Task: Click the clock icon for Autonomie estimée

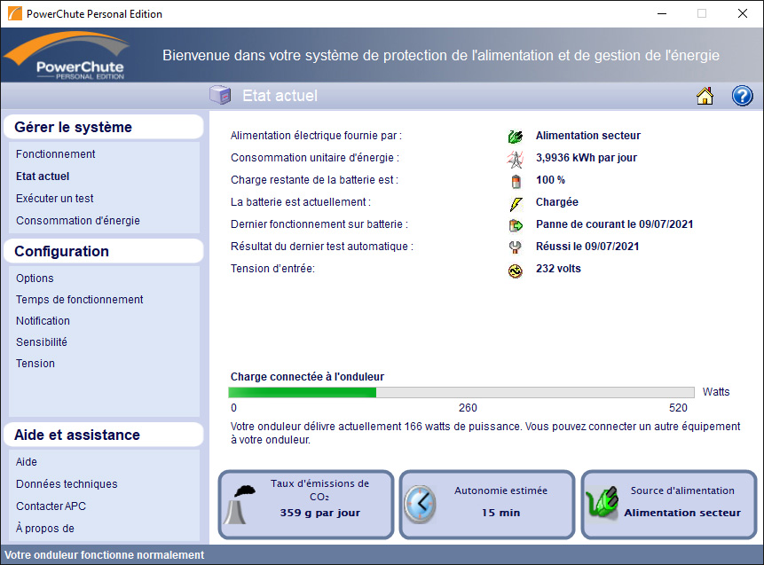Action: [x=420, y=504]
